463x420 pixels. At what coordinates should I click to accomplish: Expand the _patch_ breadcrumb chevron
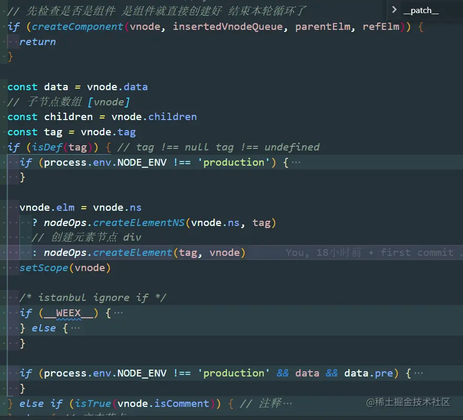pos(394,10)
